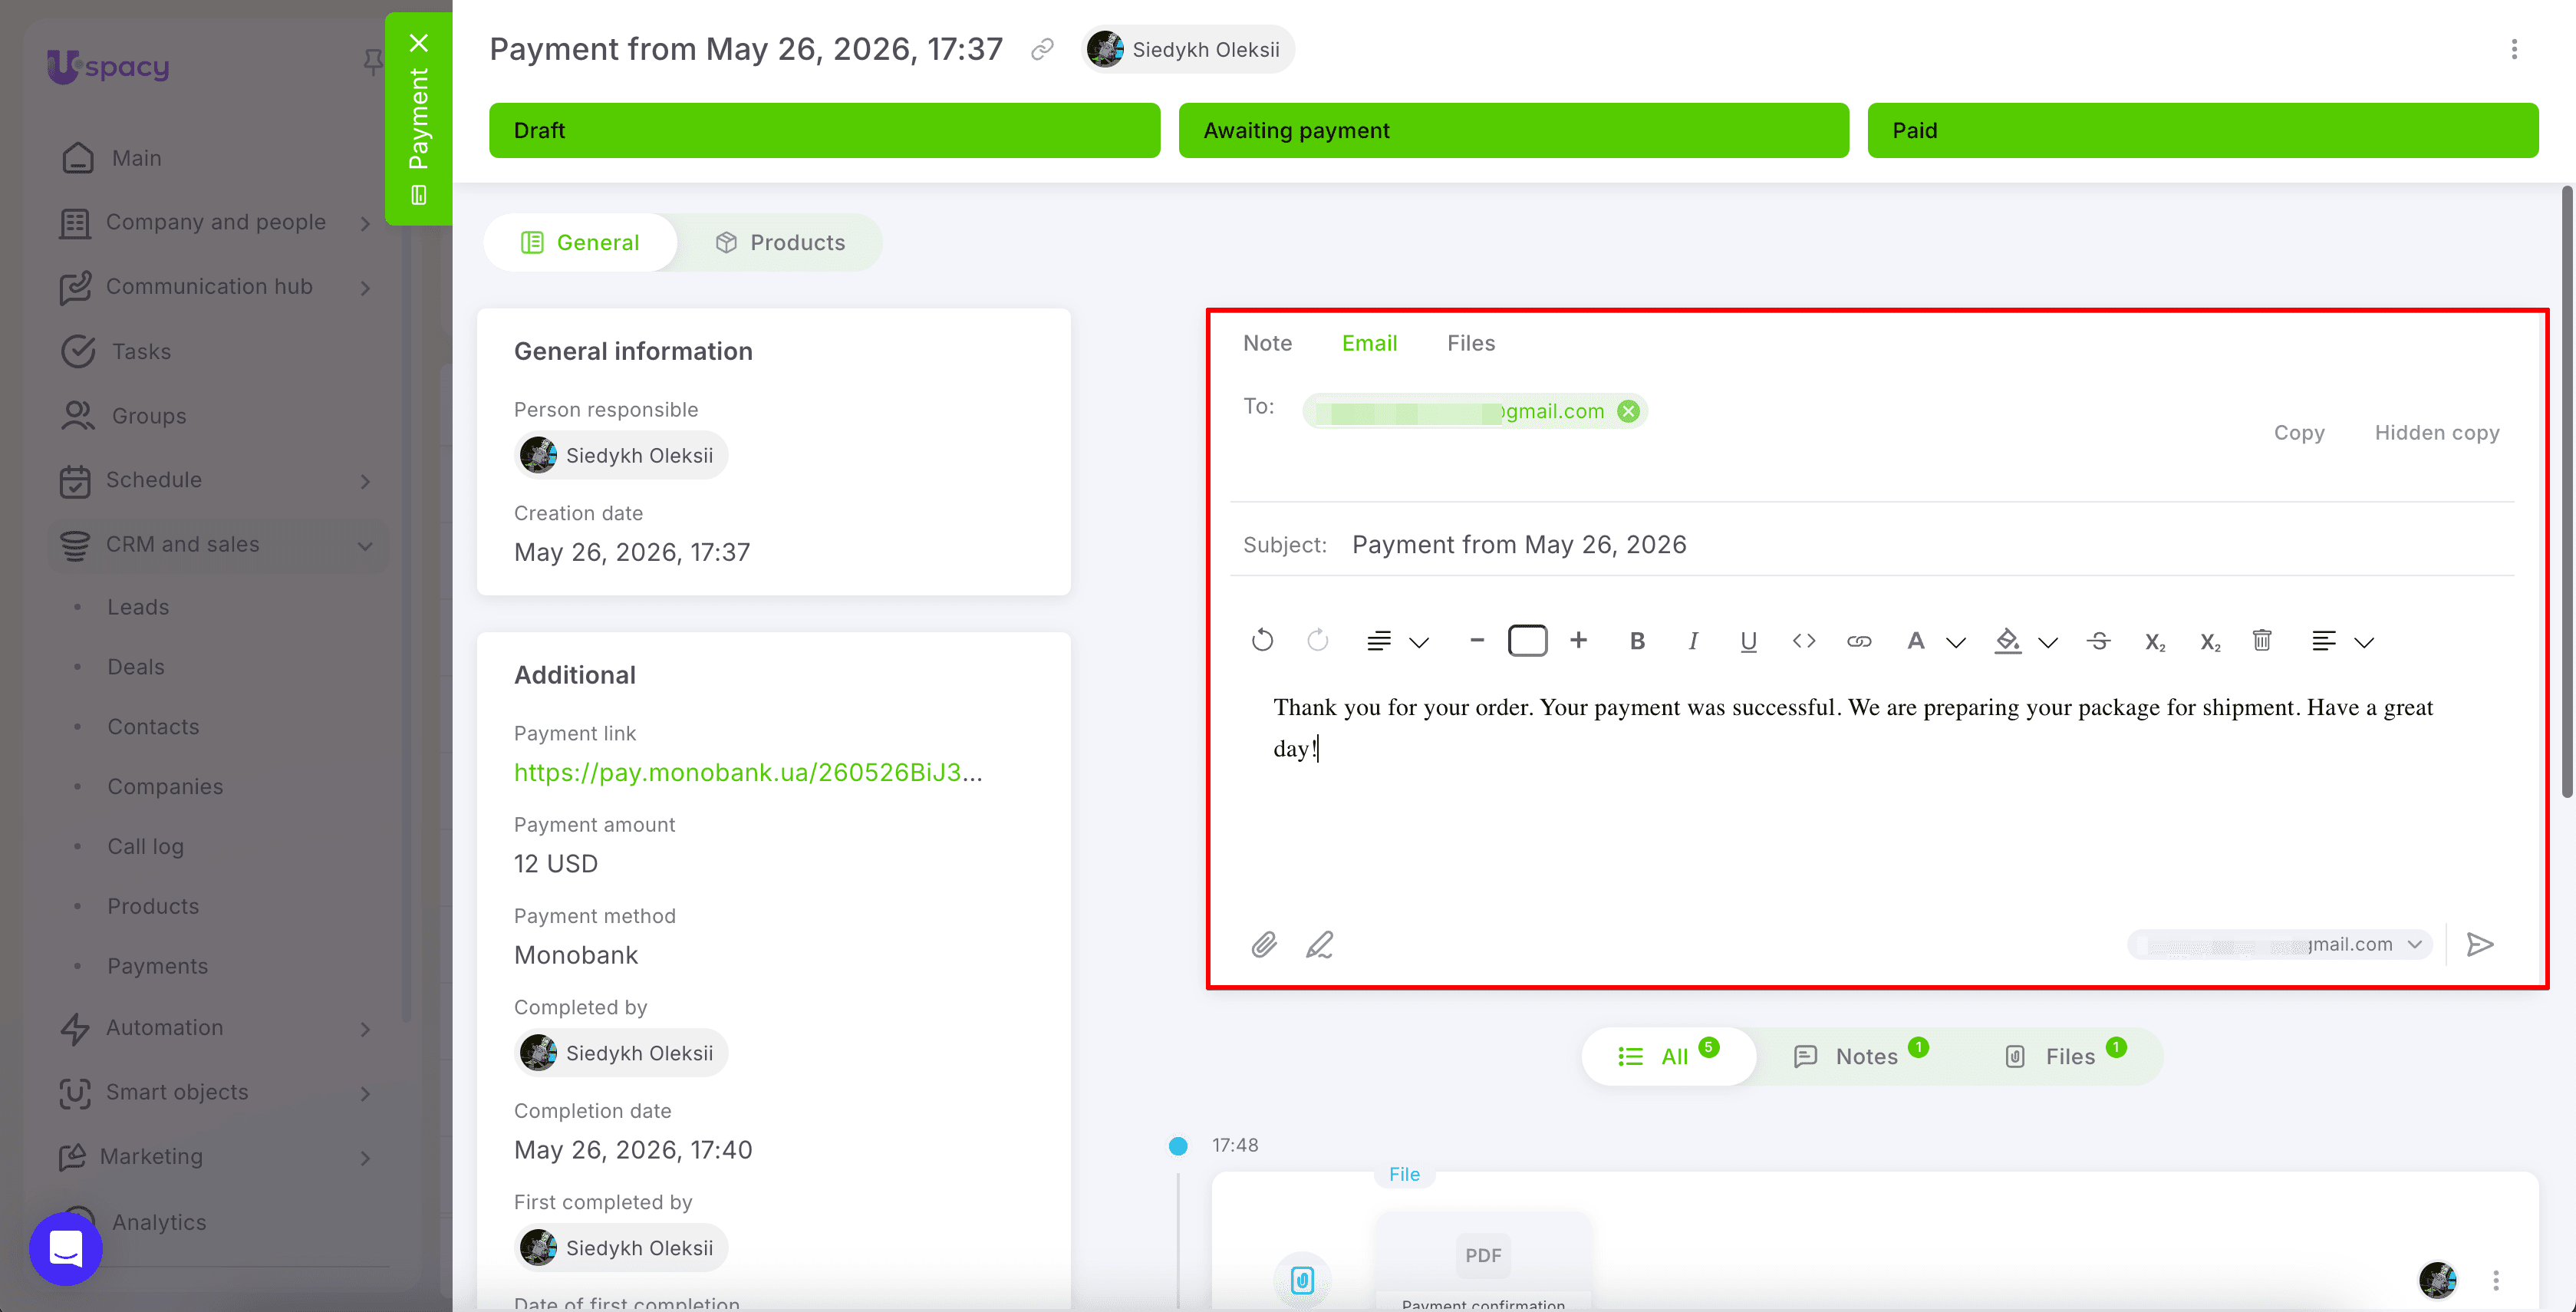This screenshot has width=2576, height=1312.
Task: Click the attachment icon on the timeline file
Action: [x=1302, y=1280]
